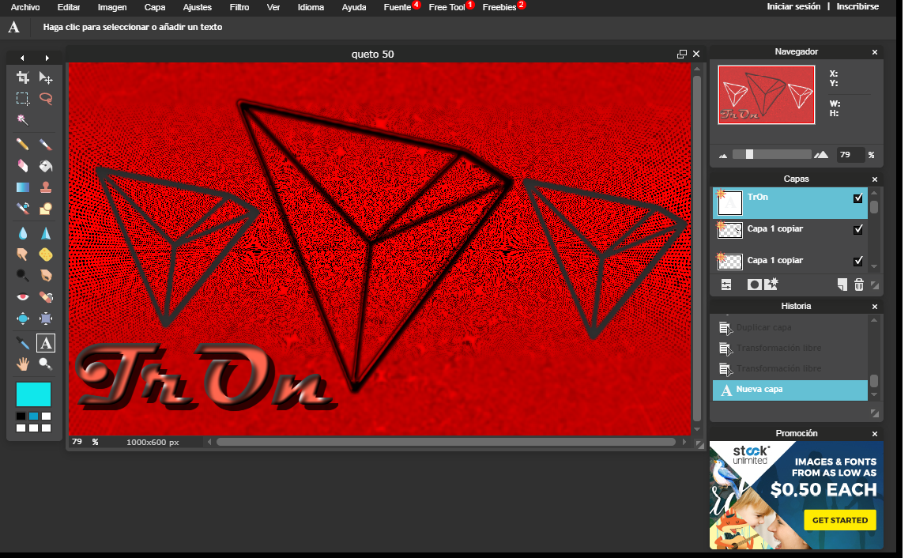Click GET STARTED in the promotion ad

coord(840,520)
